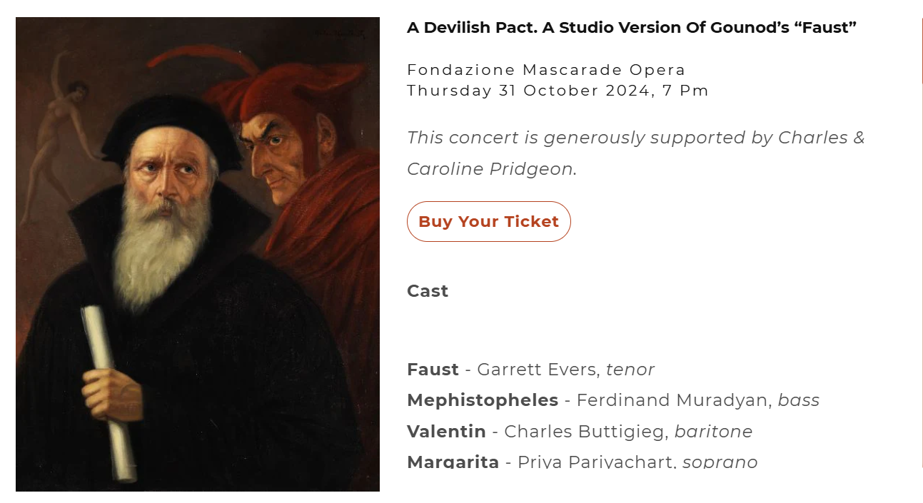
Task: Click the "A Devilish Pact" concert title
Action: click(x=631, y=28)
